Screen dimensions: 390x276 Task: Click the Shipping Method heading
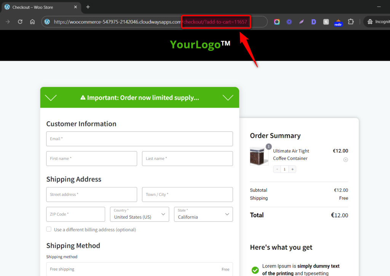coord(73,245)
